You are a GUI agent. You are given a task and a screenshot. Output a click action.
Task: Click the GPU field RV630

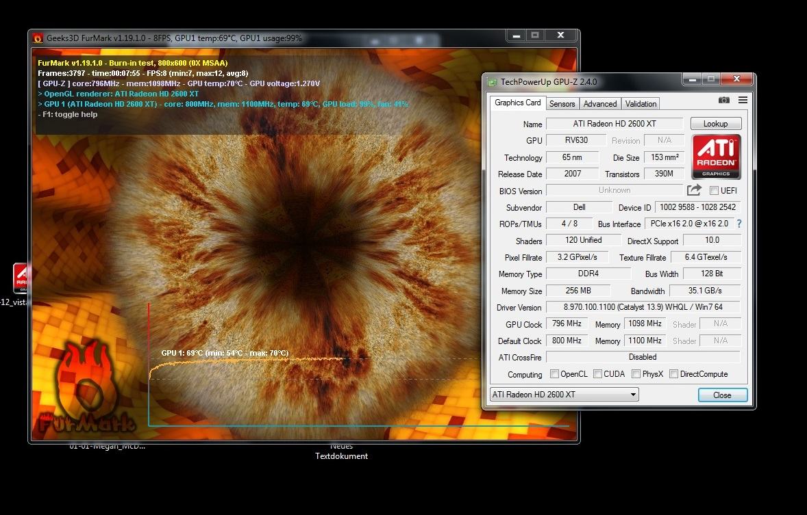(x=576, y=140)
